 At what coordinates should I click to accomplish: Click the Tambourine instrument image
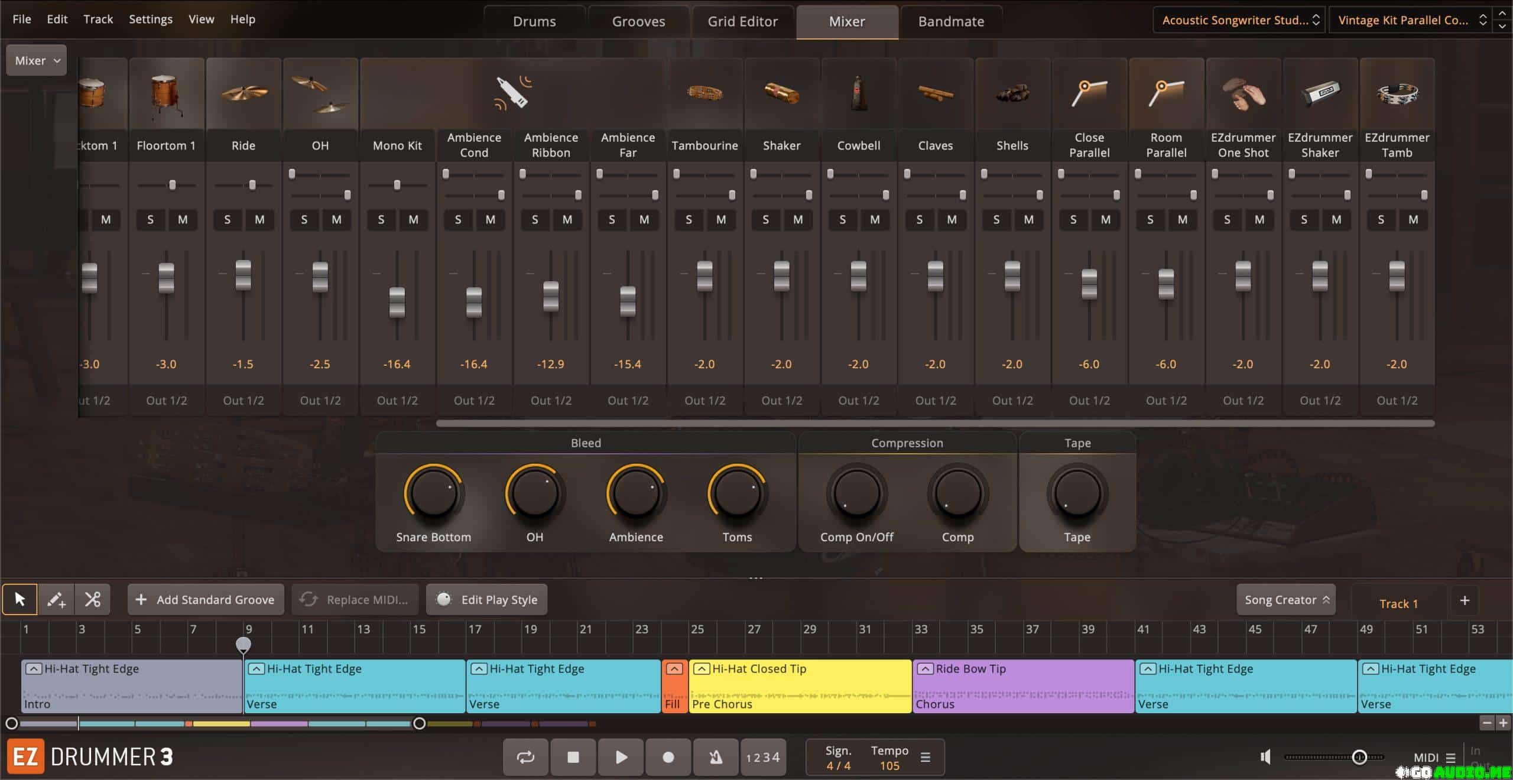click(x=704, y=93)
